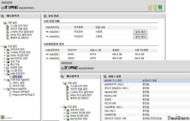Click the green save icon in the header
Image resolution: width=190 pixels, height=121 pixels.
(x=155, y=7)
